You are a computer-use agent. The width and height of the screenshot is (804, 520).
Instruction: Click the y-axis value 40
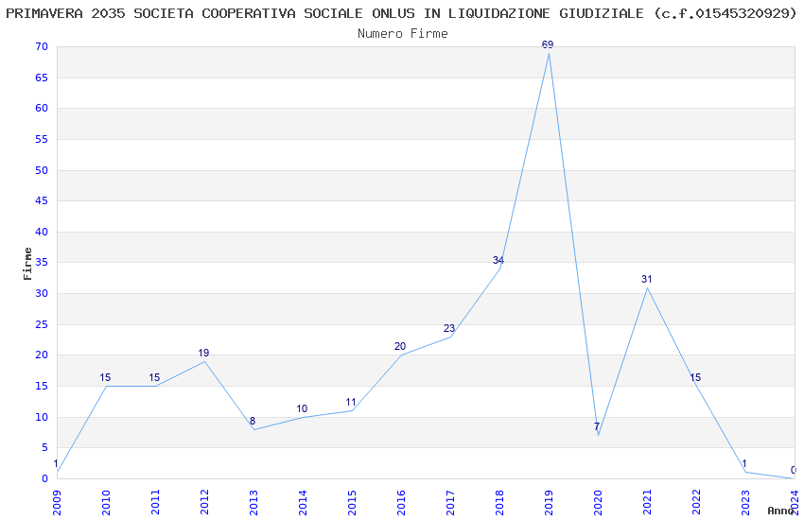42,232
